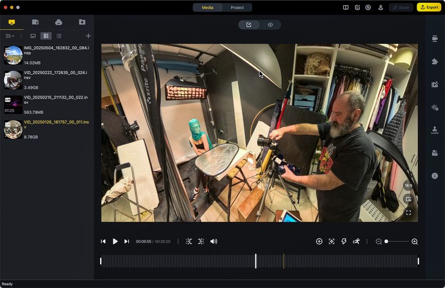Open the cloud storage tab icon
The height and width of the screenshot is (288, 445).
point(58,22)
